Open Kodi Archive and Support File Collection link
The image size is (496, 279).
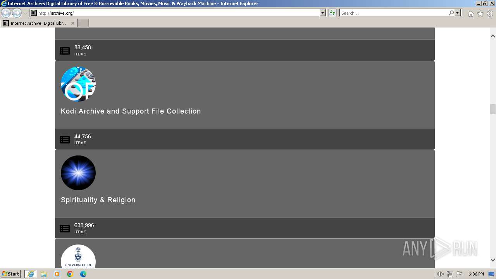click(131, 111)
